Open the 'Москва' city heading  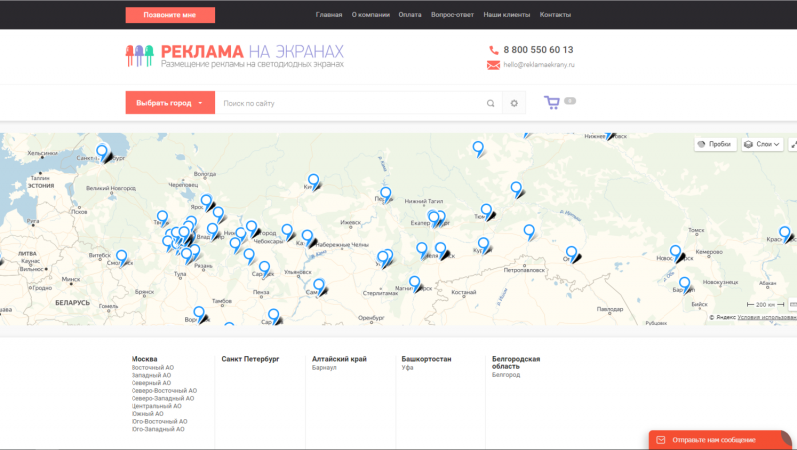(144, 359)
